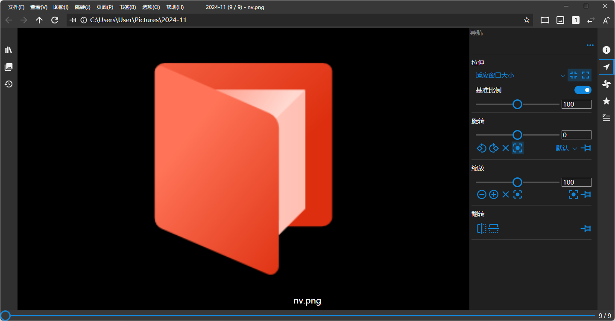Go forward with the right arrow button
615x321 pixels.
coord(24,20)
